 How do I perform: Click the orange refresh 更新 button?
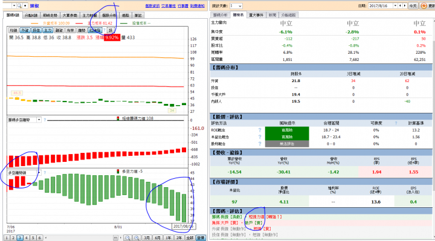pos(428,6)
